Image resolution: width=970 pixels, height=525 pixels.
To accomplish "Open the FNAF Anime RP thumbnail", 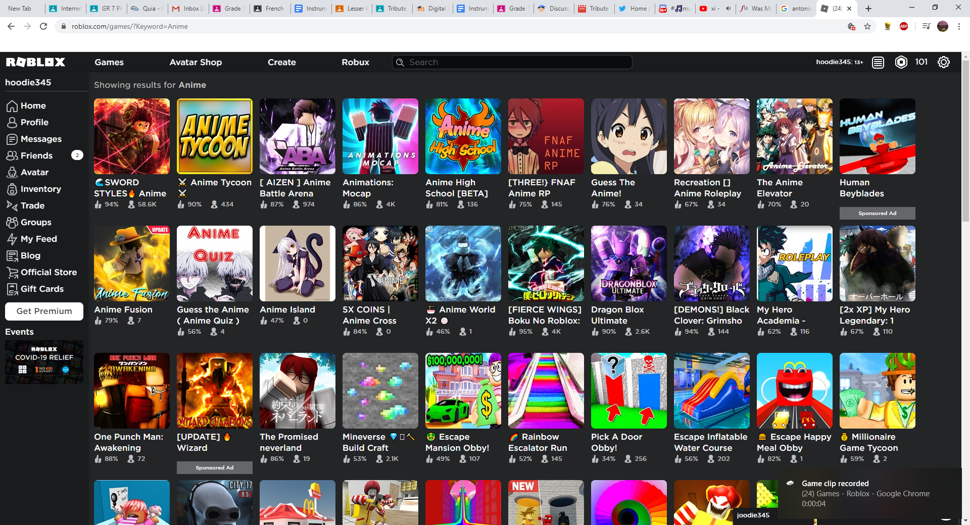I will 546,136.
